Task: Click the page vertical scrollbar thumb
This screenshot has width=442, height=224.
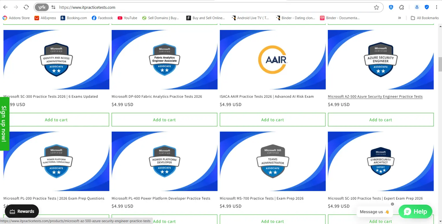Action: [x=440, y=64]
